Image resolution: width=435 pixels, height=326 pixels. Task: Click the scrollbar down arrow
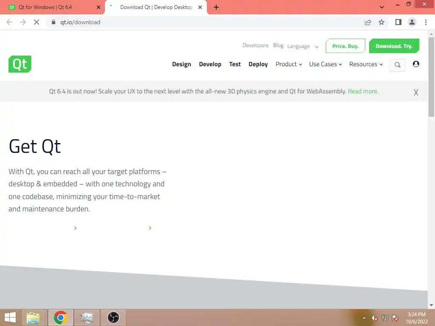(431, 305)
